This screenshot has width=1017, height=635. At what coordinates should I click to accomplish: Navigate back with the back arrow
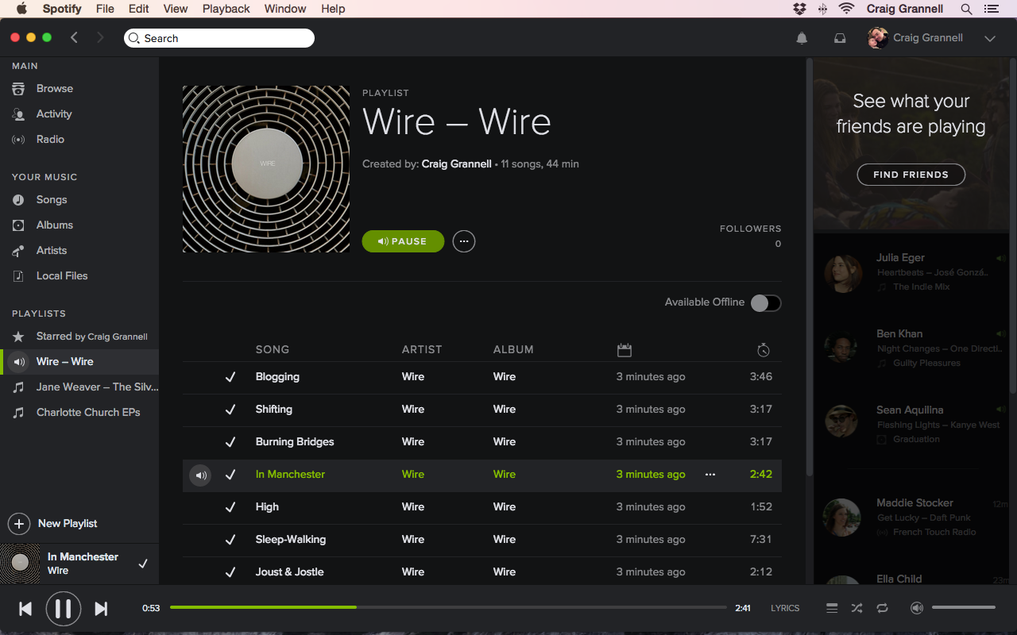coord(74,37)
